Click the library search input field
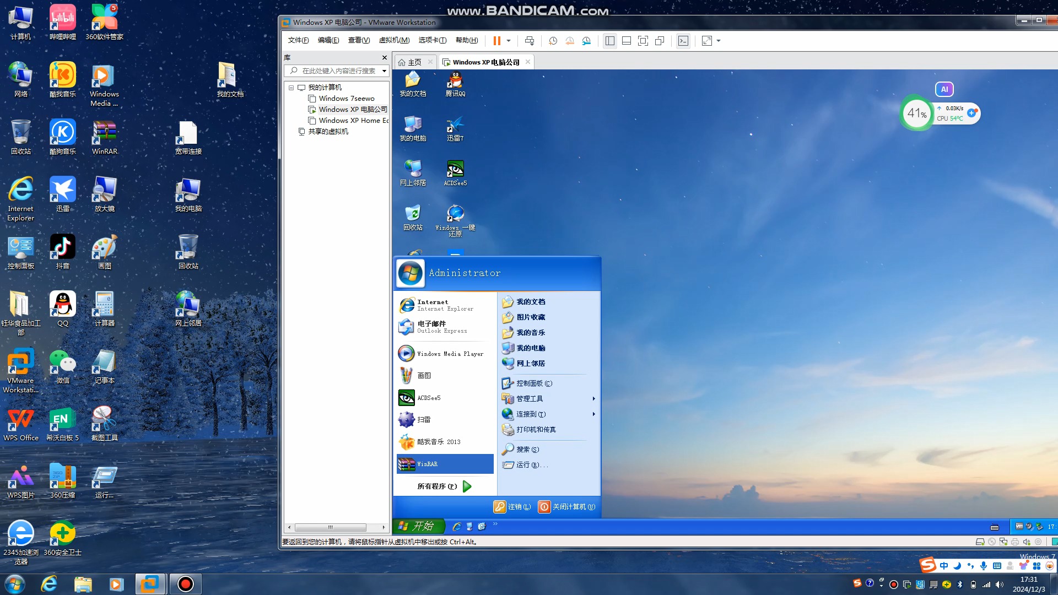The height and width of the screenshot is (595, 1058). [338, 71]
